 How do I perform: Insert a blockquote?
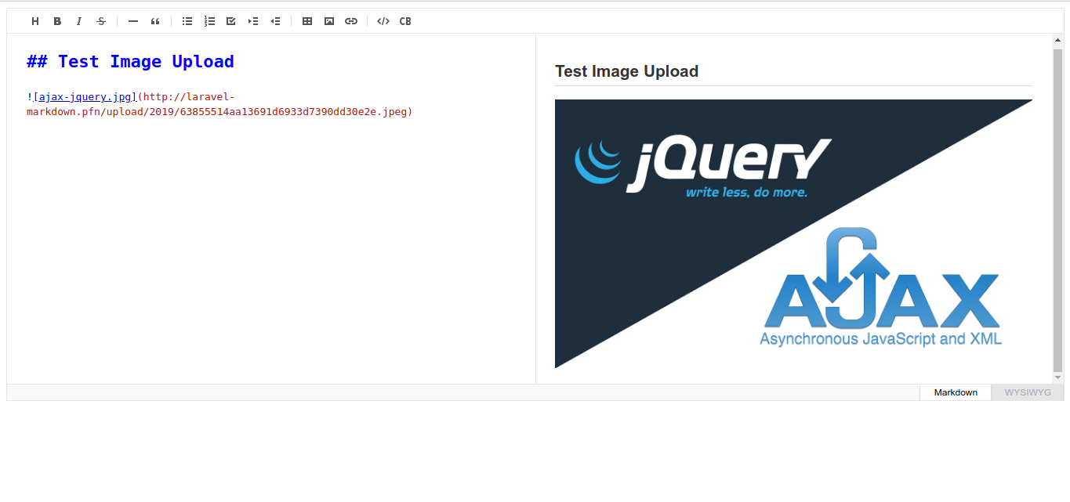(x=155, y=21)
